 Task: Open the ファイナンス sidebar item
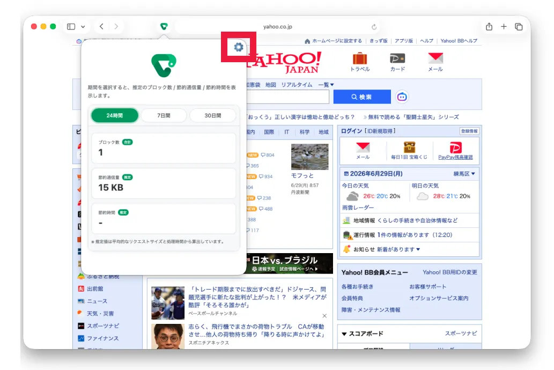point(102,338)
